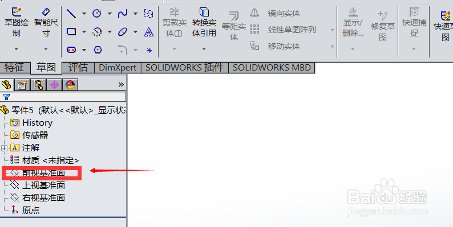Select the Line sketch tool
453x227 pixels.
71,13
